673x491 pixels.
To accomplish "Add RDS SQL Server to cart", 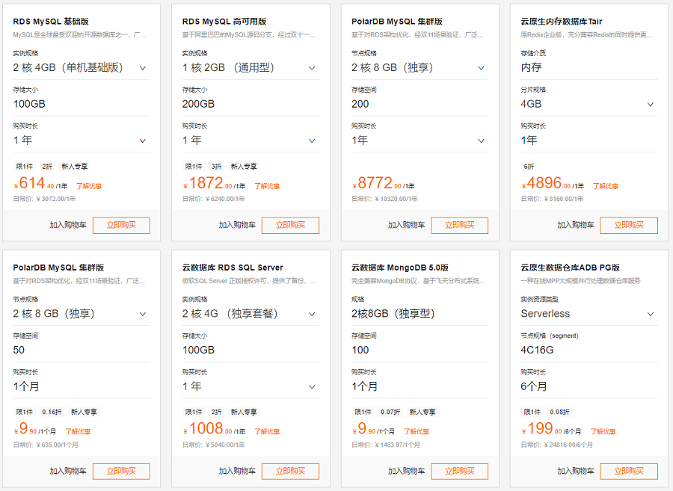I will 237,472.
